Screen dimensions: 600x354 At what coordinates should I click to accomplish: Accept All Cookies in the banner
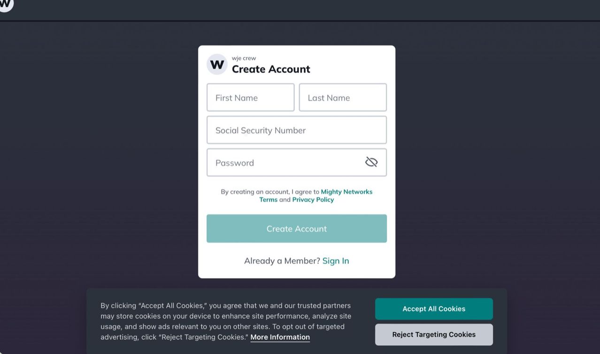point(434,309)
